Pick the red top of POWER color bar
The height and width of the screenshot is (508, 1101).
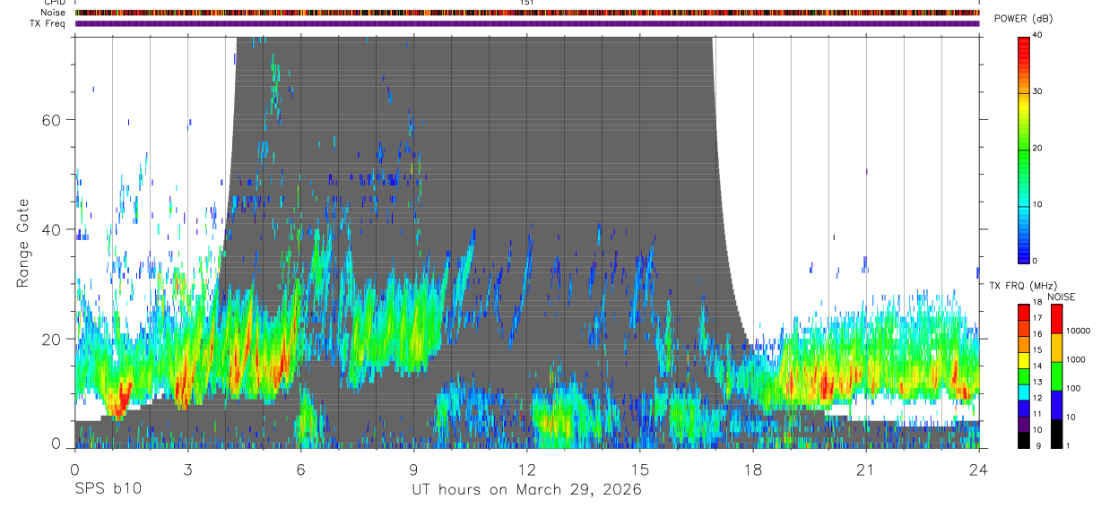1023,47
